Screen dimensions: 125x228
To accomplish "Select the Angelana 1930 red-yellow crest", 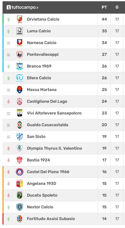I will [19, 184].
